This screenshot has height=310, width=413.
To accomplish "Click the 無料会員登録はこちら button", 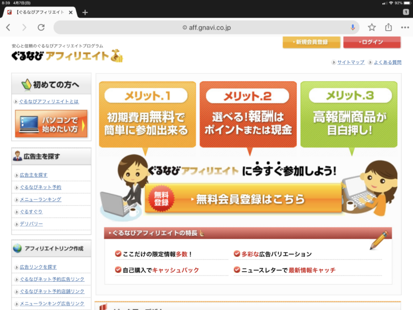I will [243, 199].
